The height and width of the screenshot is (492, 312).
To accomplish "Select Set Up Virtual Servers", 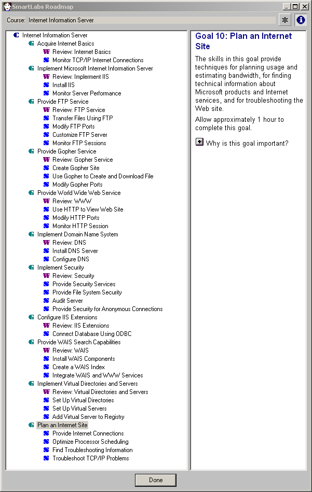I will (79, 408).
